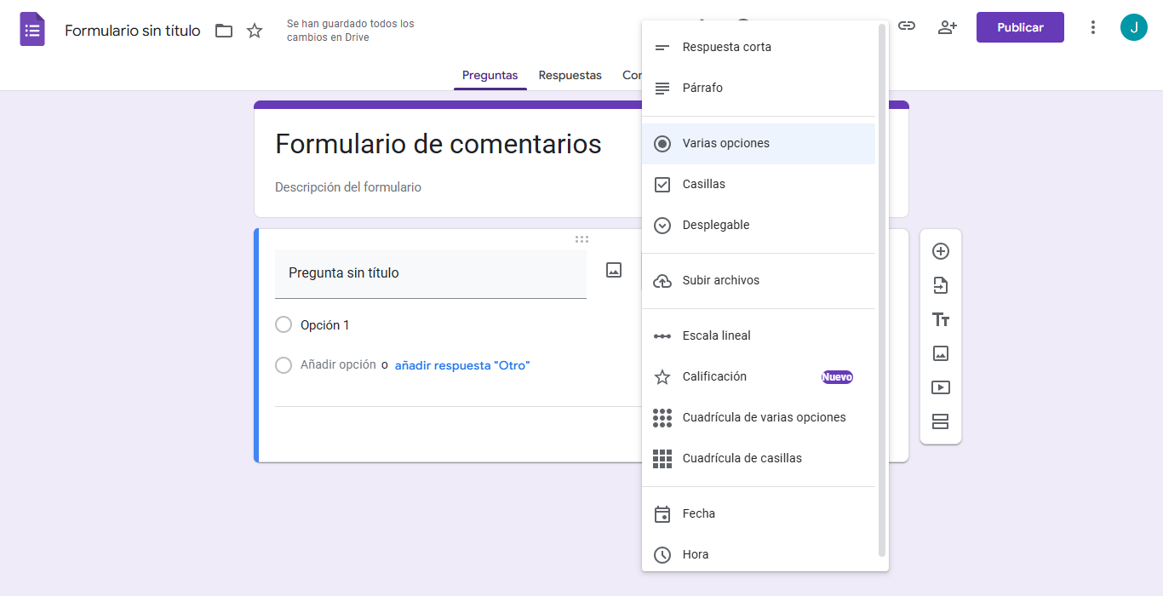The width and height of the screenshot is (1163, 596).
Task: Click the add question plus icon
Action: 941,251
